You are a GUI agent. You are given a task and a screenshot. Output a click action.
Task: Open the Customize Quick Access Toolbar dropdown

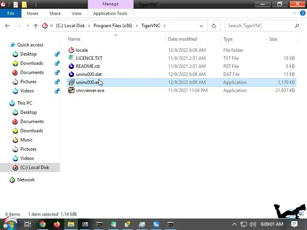pyautogui.click(x=31, y=5)
